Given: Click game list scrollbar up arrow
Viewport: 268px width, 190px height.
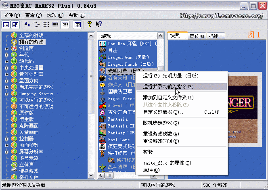Looking at the screenshot, I should click(160, 36).
